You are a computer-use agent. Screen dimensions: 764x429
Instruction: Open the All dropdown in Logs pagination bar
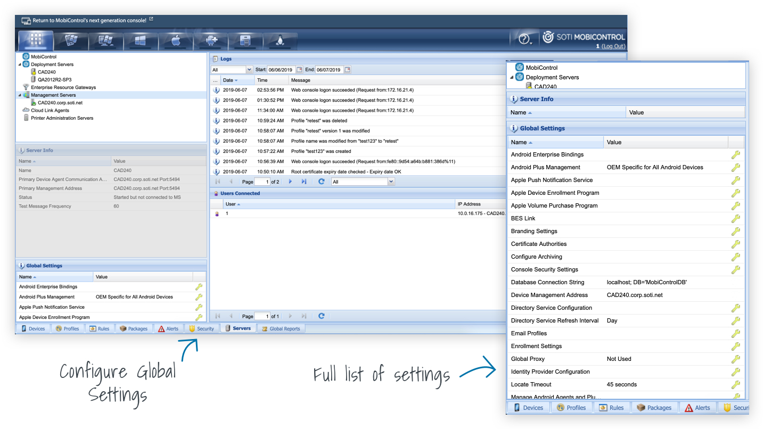point(391,181)
